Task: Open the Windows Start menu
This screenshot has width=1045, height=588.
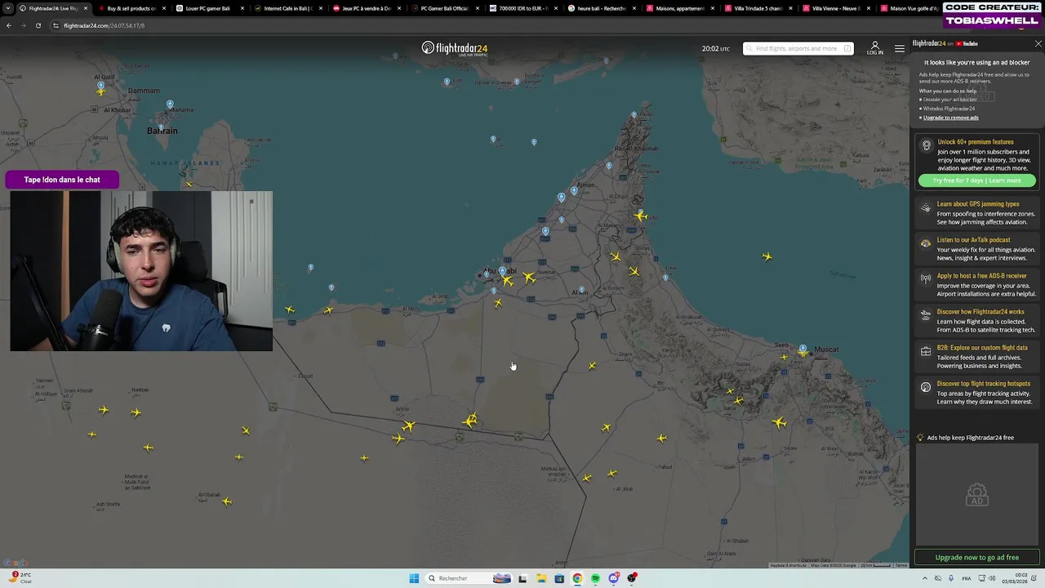Action: click(414, 578)
